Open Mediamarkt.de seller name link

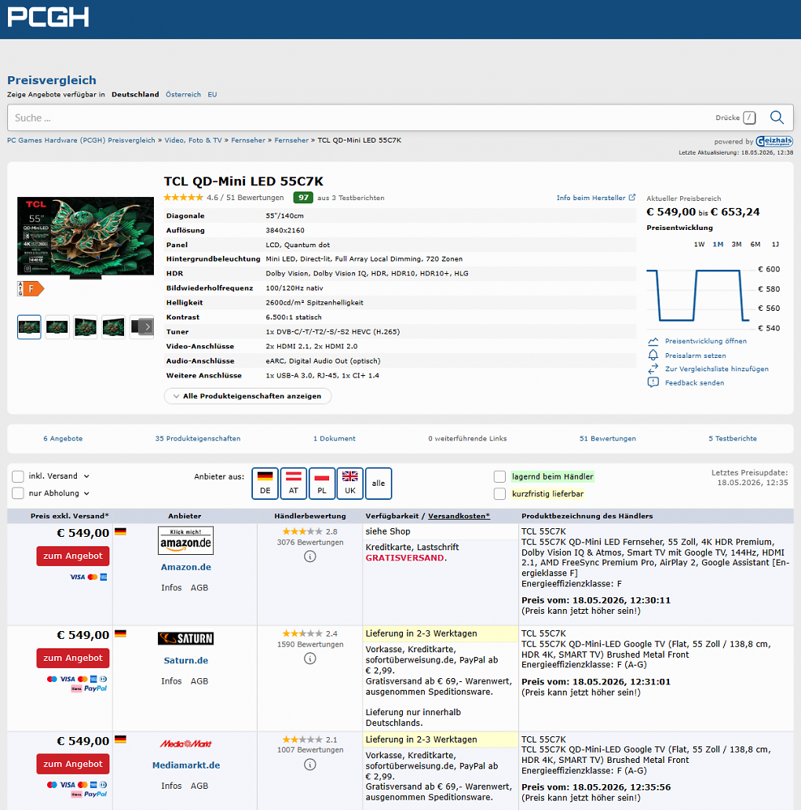pos(186,765)
